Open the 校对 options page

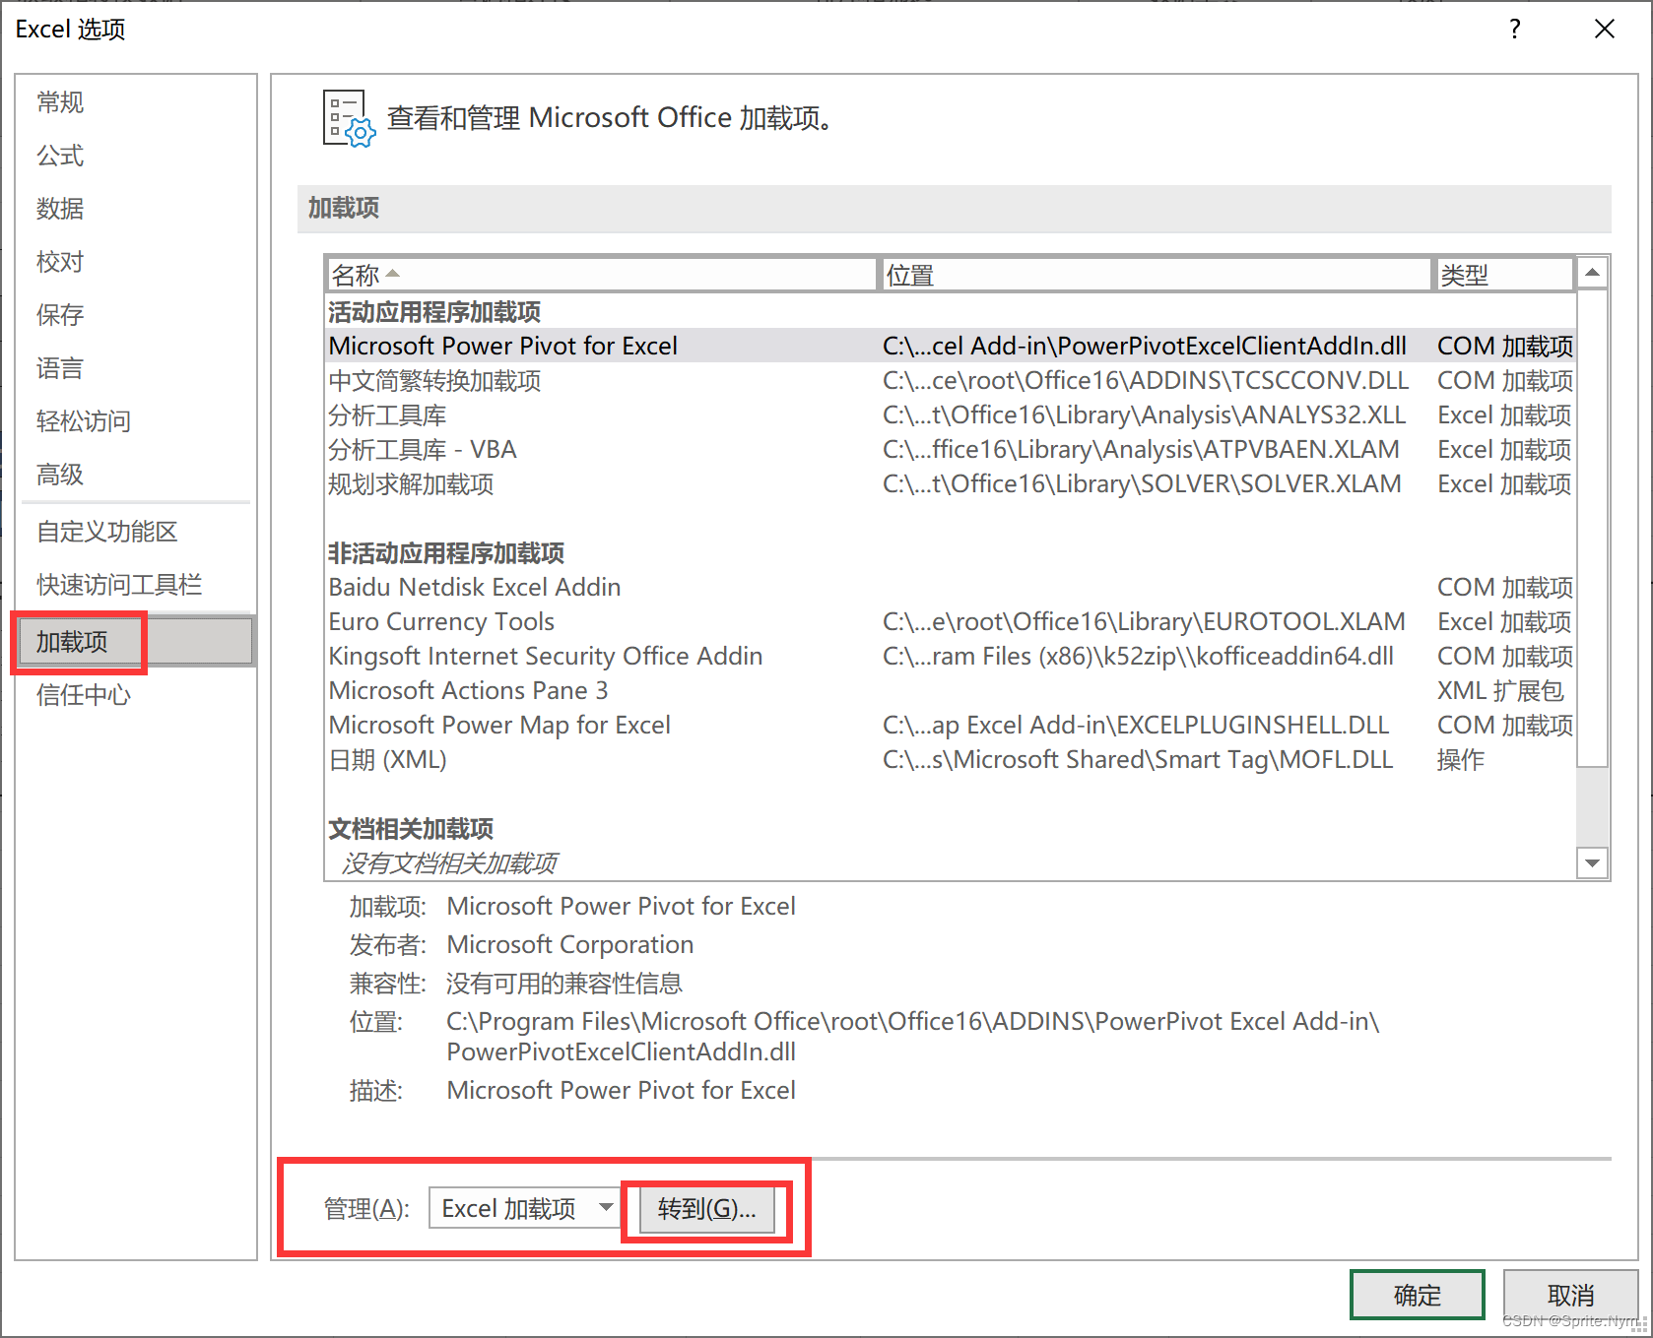click(x=60, y=262)
